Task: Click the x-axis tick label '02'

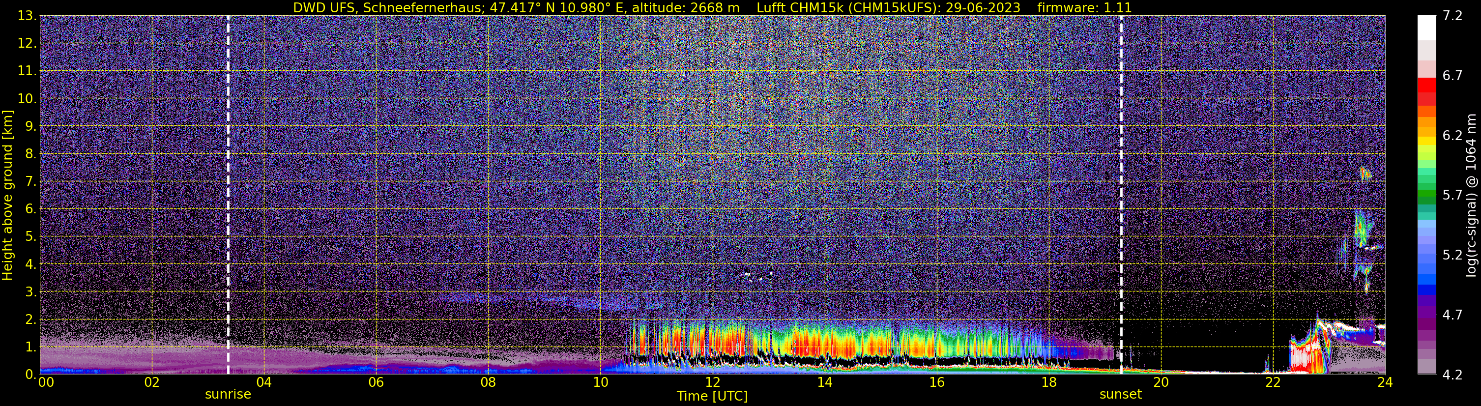Action: pos(152,382)
